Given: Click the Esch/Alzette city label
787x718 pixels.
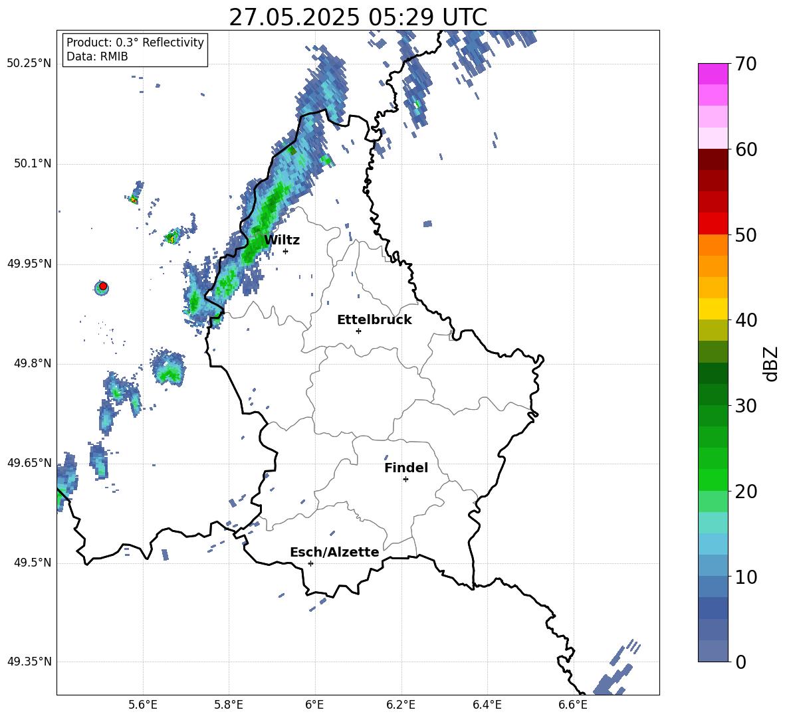Looking at the screenshot, I should 334,552.
